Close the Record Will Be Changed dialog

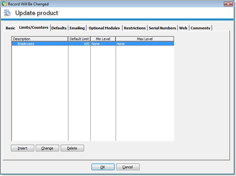pyautogui.click(x=228, y=4)
